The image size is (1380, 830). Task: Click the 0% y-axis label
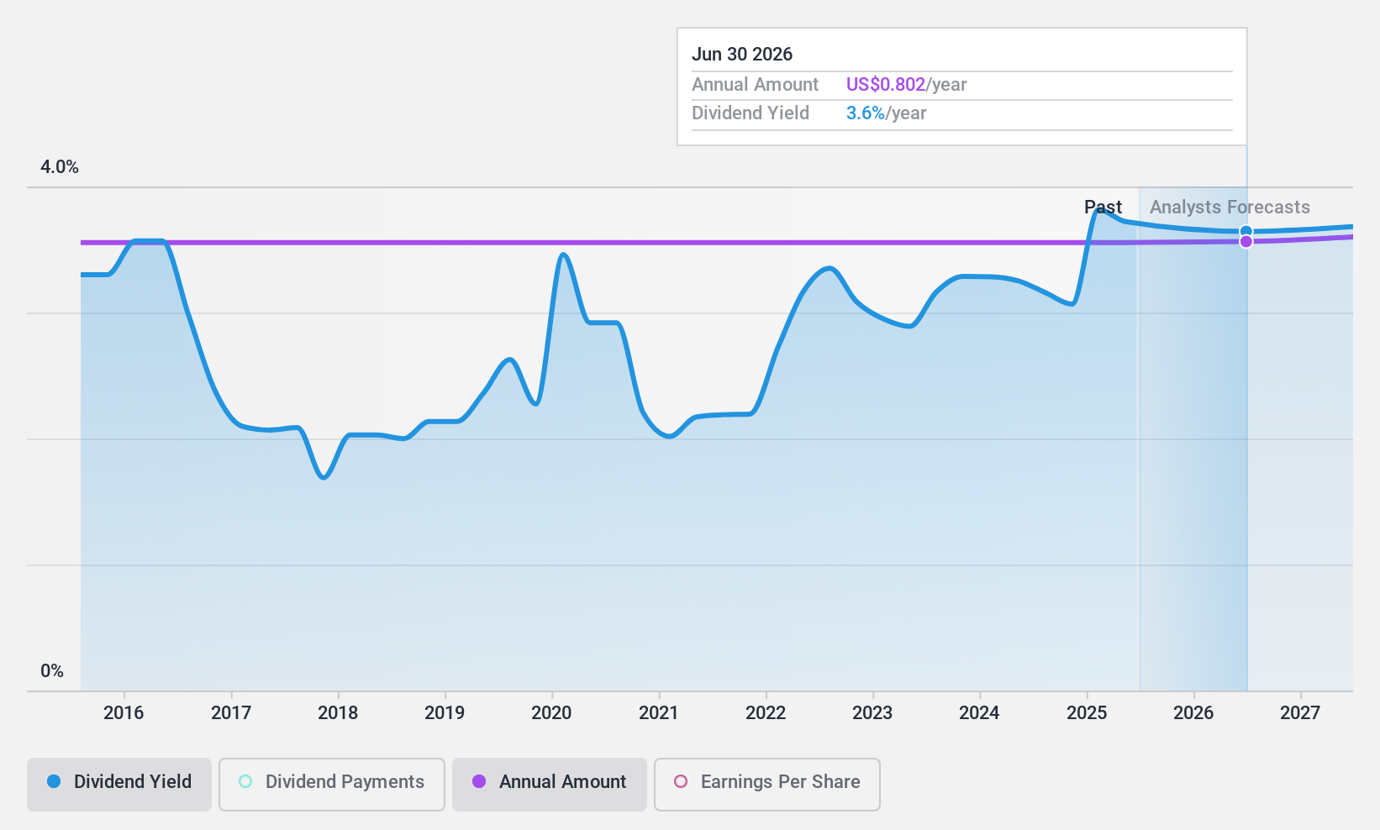tap(52, 671)
